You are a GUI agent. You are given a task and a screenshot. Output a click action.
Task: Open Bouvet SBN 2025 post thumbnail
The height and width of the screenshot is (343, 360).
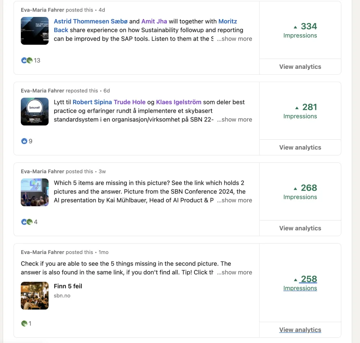[x=35, y=112]
